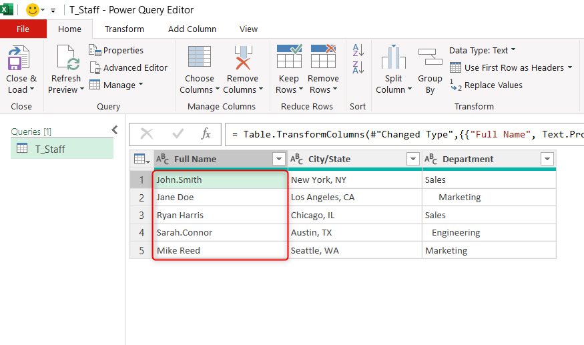Click the Remove Columns icon
Viewport: 584px width, 345px height.
[x=243, y=57]
